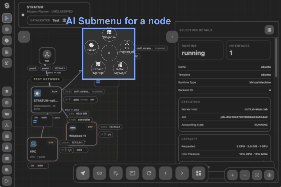
Task: Open the shield settings icon in the sidebar
Action: click(x=7, y=170)
